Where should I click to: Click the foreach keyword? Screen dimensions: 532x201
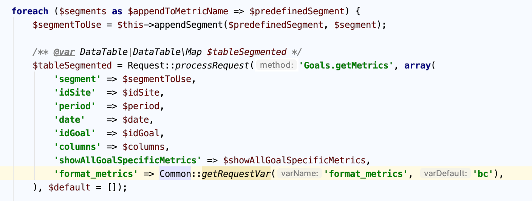coord(30,11)
